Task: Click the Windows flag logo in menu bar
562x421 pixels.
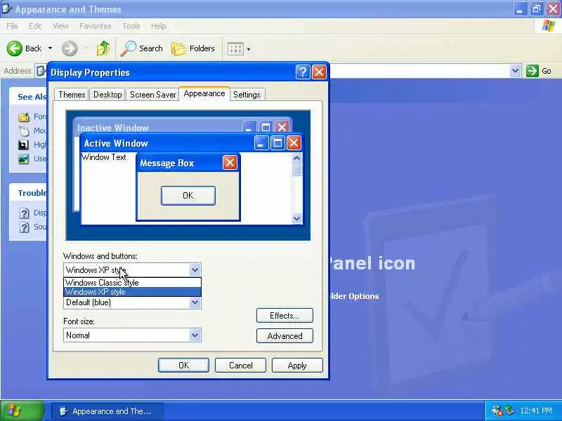Action: (548, 26)
